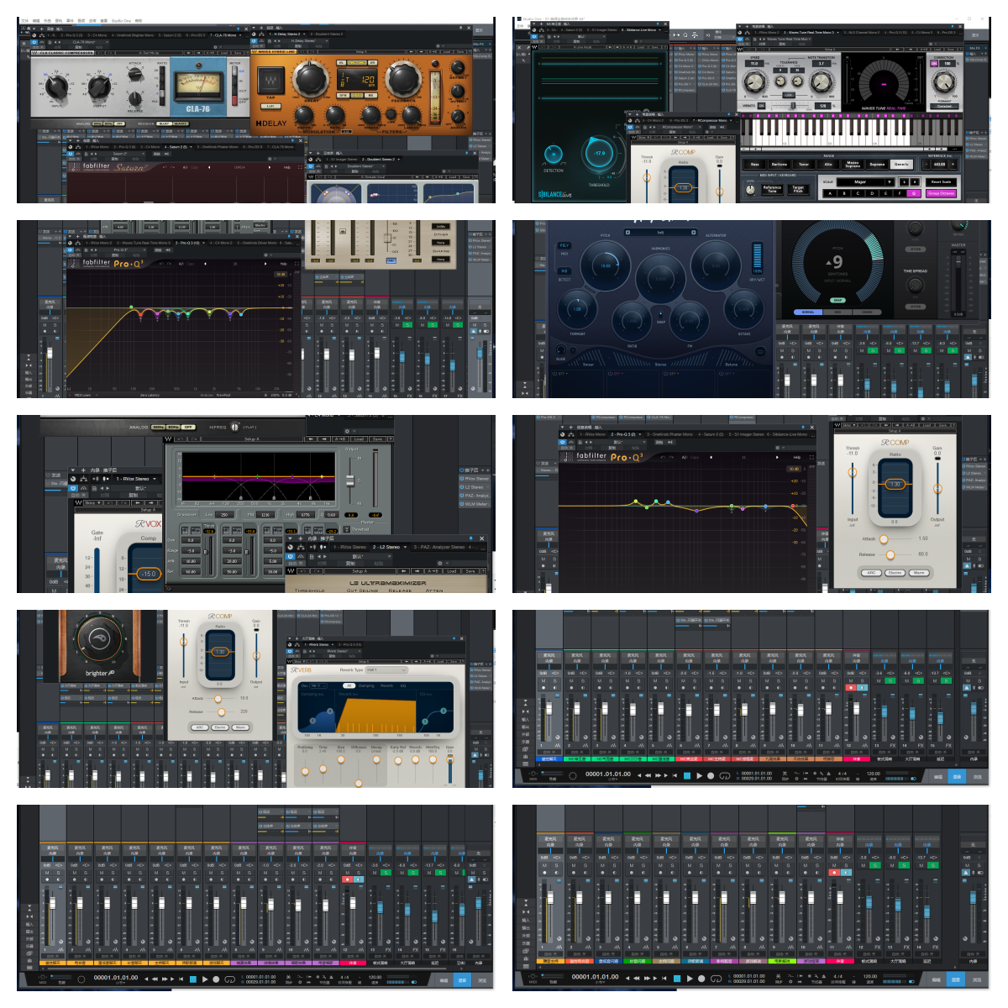Click the red high-cut band node in Pro-Q 3
The image size is (1008, 1008).
tap(792, 506)
